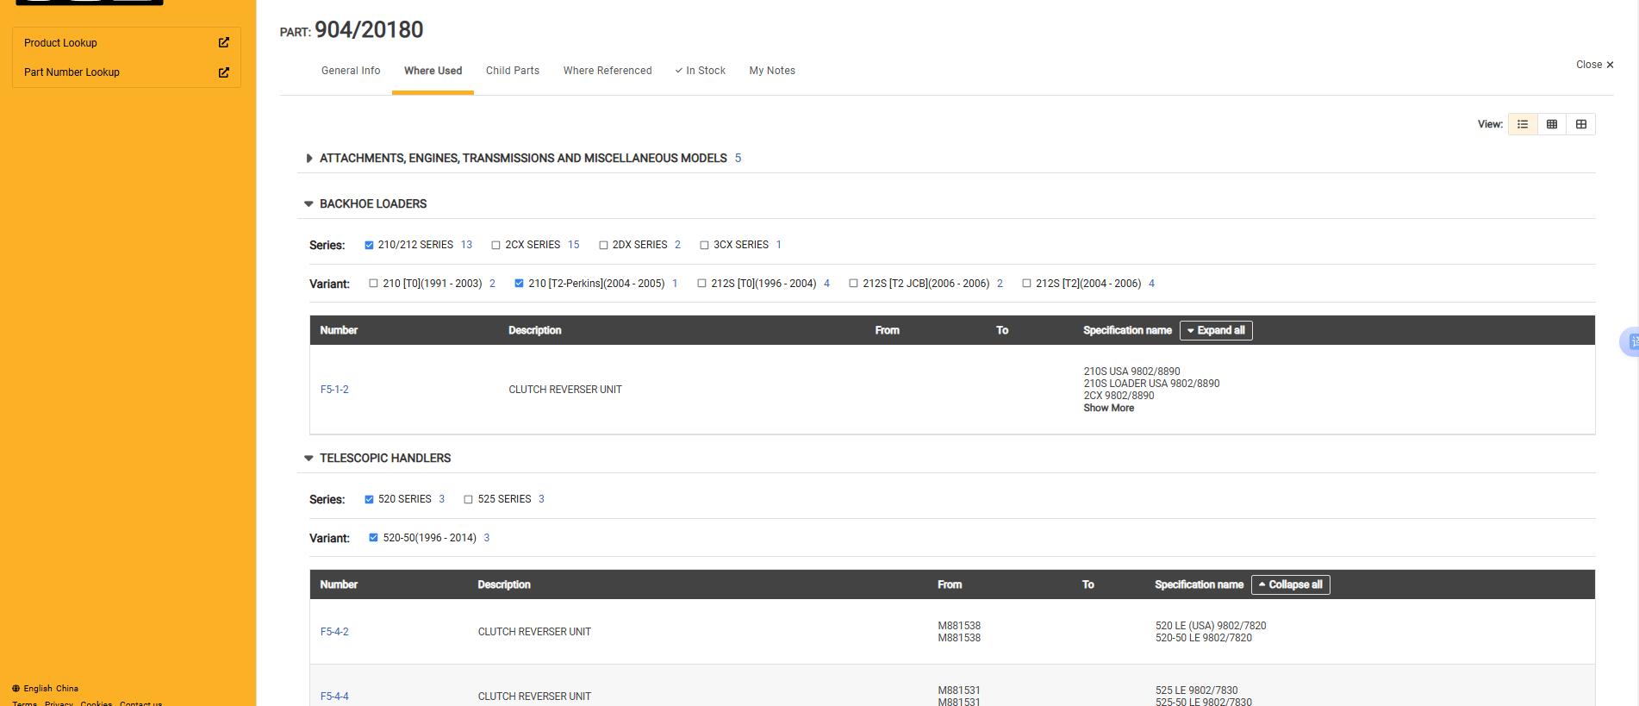The width and height of the screenshot is (1639, 706).
Task: Uncheck the 210/212 SERIES checkbox
Action: 369,245
